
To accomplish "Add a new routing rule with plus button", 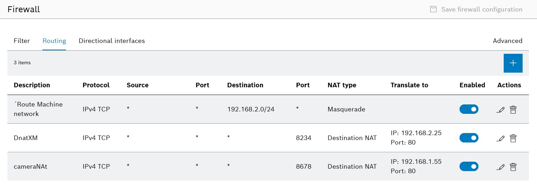I will pos(513,63).
